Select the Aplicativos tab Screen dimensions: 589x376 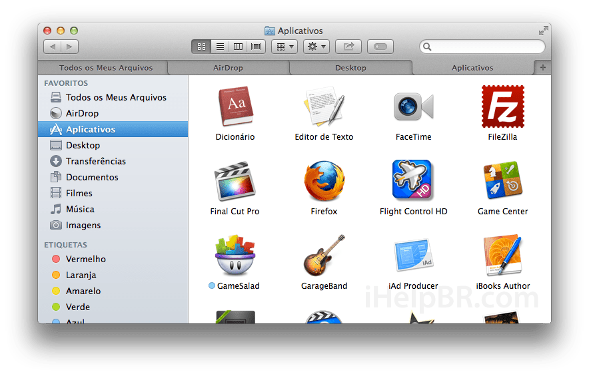pyautogui.click(x=473, y=67)
